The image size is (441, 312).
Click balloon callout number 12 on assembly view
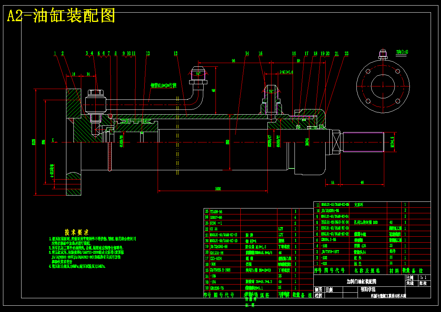[148, 53]
